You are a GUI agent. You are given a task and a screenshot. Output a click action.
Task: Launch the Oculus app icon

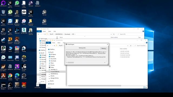[x=24, y=13]
